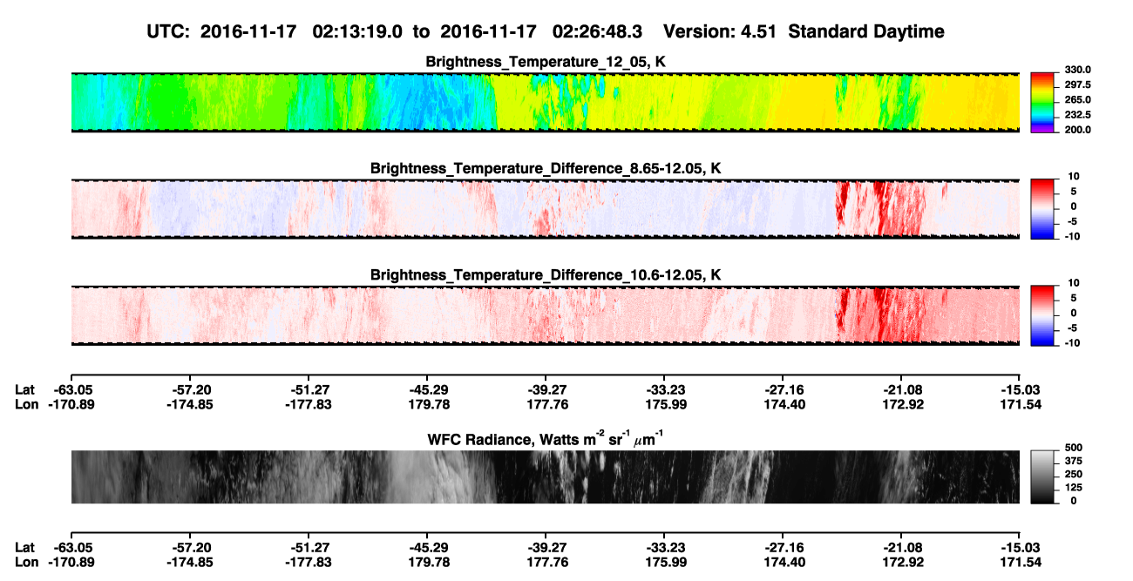Click the red-blue colorbar beside 8.65-12.05 panel

click(x=1042, y=208)
